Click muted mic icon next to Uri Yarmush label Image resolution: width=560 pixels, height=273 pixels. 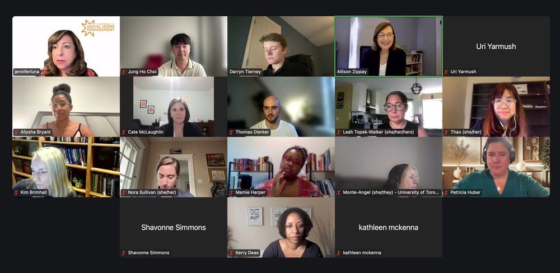(446, 72)
